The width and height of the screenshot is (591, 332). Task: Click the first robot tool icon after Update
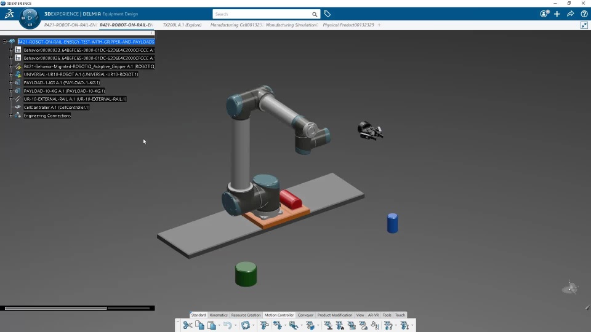tap(264, 325)
